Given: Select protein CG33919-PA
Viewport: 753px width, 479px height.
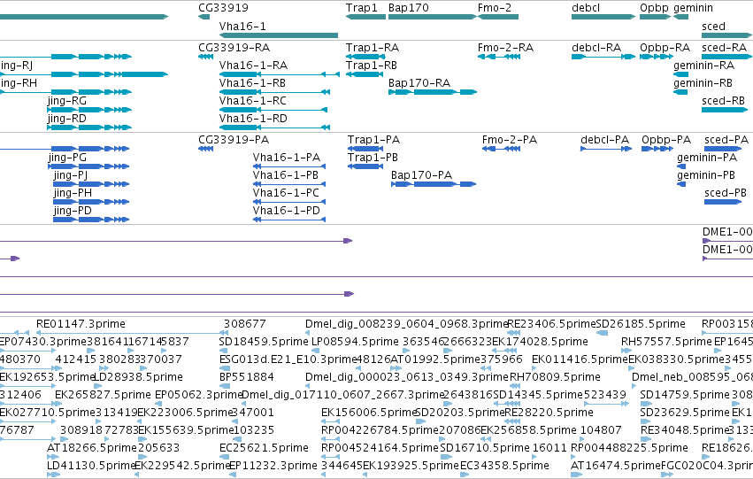Looking at the screenshot, I should coord(234,140).
